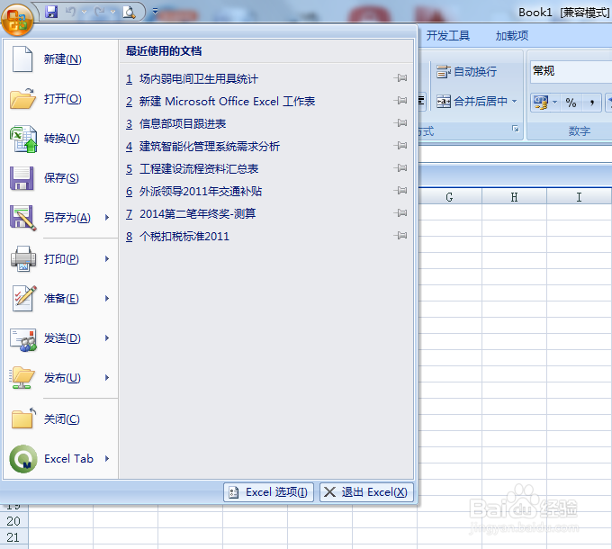
Task: Expand the Excel Tab submenu arrow
Action: click(107, 459)
